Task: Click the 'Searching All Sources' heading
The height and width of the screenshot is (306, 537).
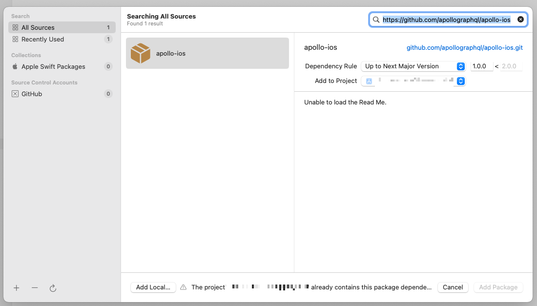Action: point(161,16)
